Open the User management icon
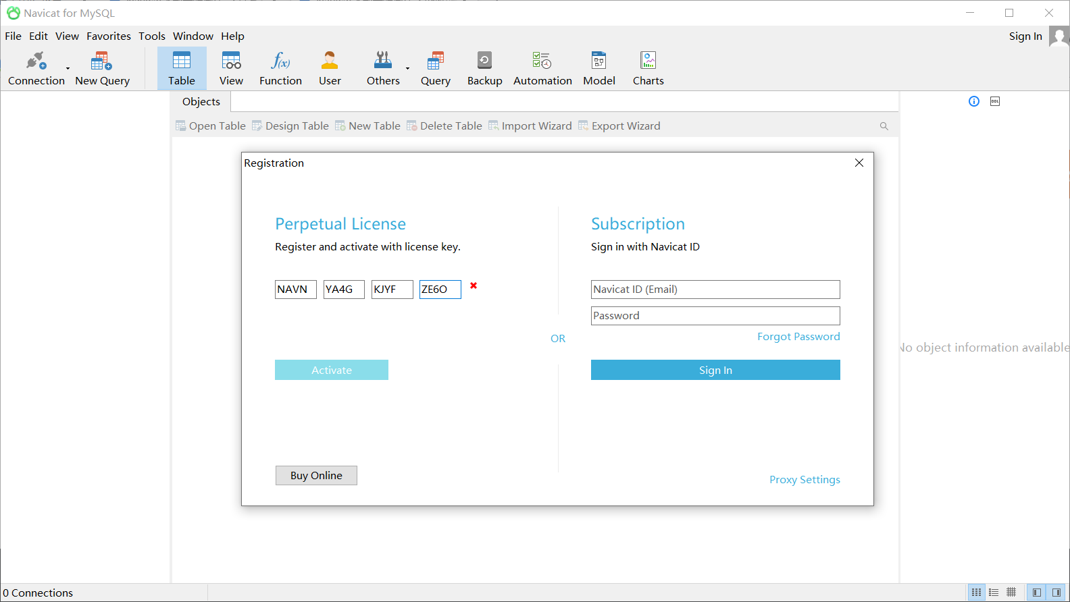This screenshot has height=602, width=1070. pos(330,68)
